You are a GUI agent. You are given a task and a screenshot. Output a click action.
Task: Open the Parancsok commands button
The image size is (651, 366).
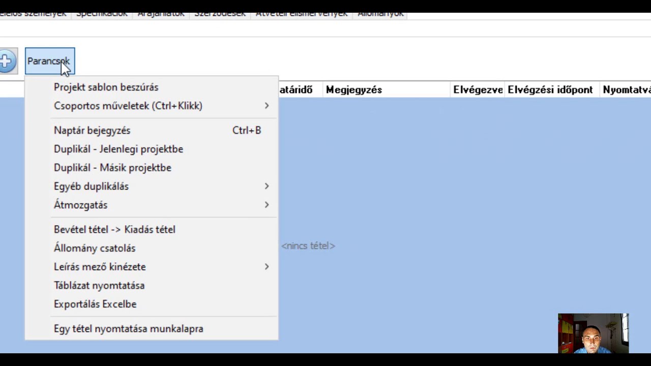(50, 61)
